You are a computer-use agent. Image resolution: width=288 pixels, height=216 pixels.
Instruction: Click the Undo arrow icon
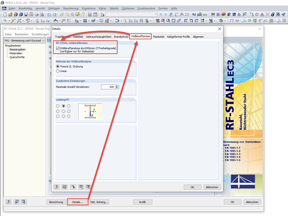pos(49,14)
